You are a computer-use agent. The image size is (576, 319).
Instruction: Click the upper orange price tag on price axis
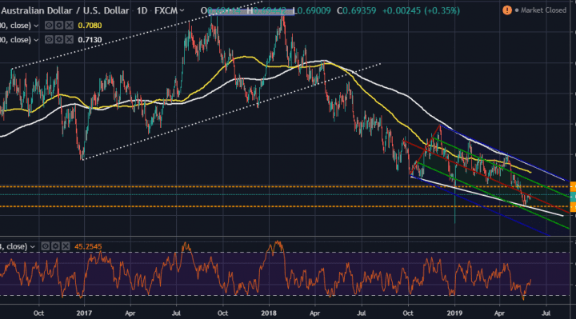pyautogui.click(x=573, y=187)
